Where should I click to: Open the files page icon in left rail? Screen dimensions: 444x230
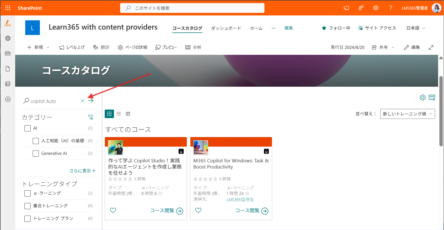click(8, 69)
